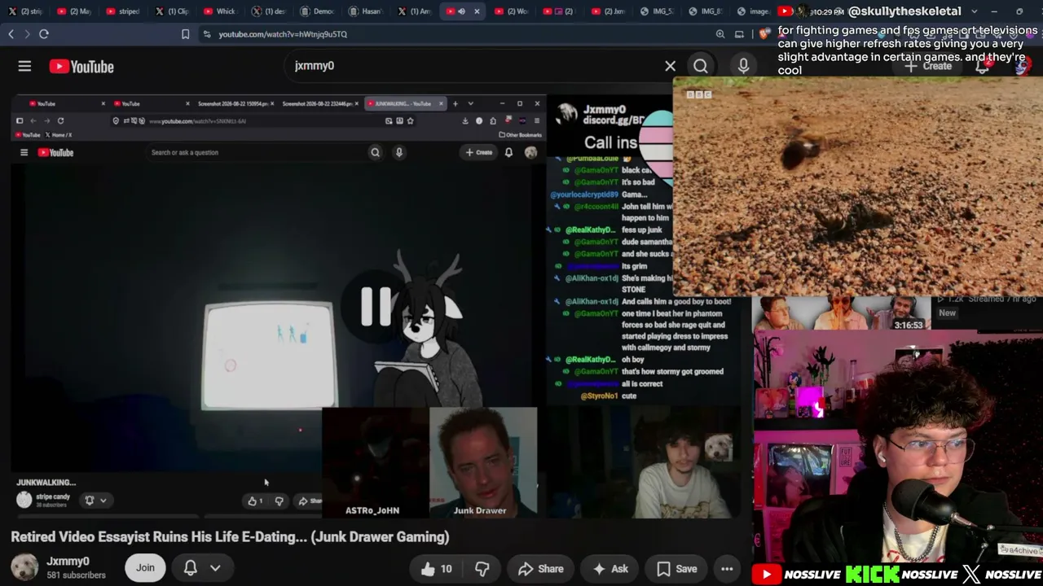This screenshot has height=586, width=1043.
Task: Click inner browser bookmark star
Action: click(x=410, y=120)
